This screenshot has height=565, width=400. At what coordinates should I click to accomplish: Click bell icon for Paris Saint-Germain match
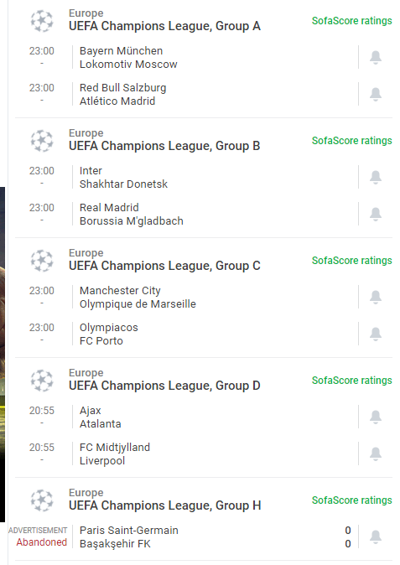point(376,536)
